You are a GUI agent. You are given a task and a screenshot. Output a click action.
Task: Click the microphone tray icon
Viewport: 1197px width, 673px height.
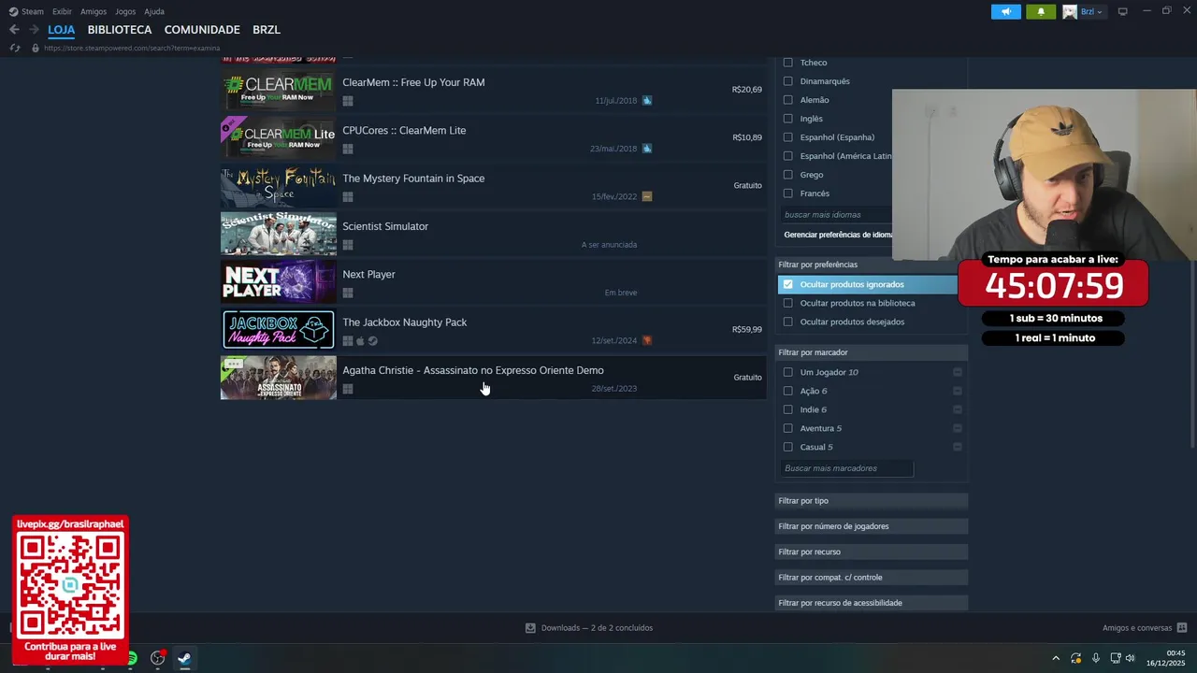1096,658
